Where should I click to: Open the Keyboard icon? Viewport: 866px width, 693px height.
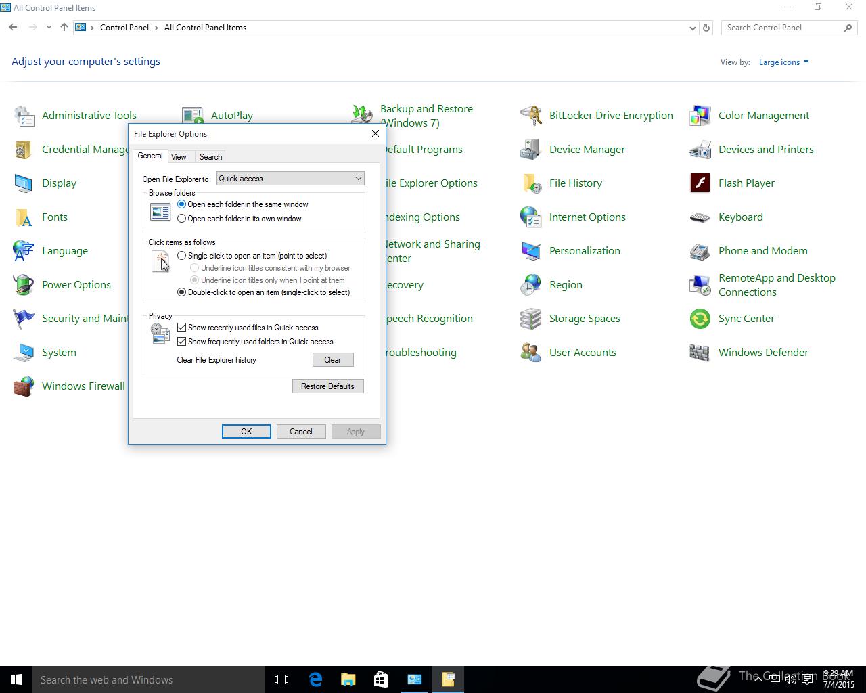(x=700, y=217)
